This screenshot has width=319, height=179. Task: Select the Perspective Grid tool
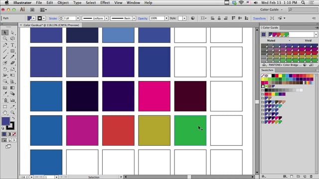pos(12,82)
